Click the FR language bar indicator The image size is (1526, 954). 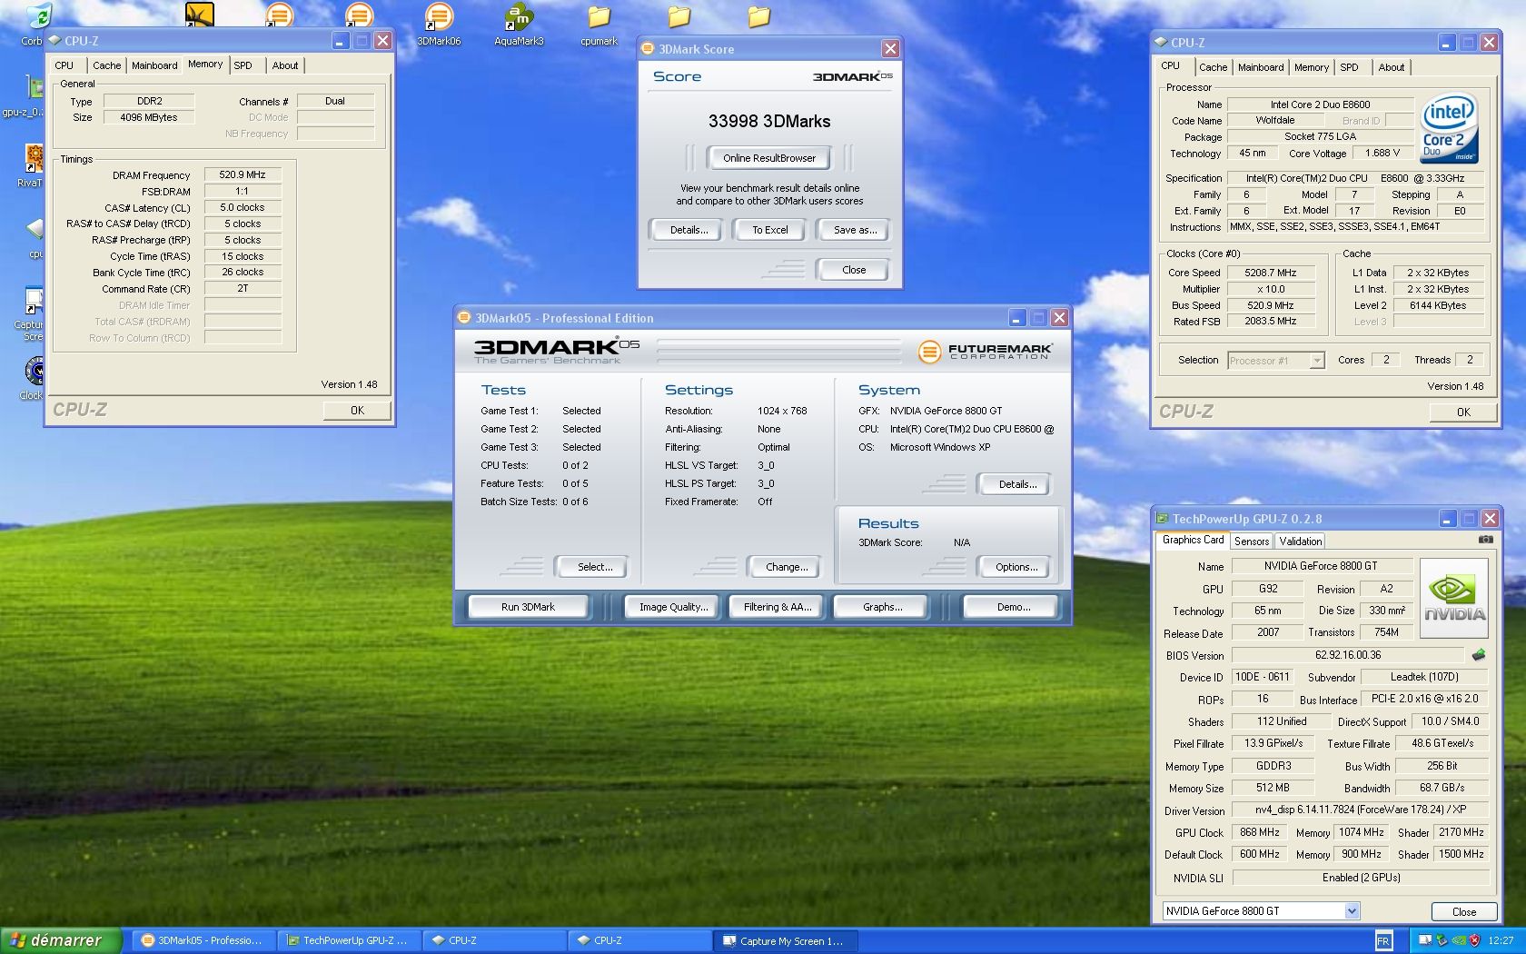click(x=1382, y=940)
